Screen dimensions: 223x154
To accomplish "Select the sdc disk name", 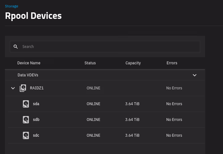I will [x=36, y=135].
